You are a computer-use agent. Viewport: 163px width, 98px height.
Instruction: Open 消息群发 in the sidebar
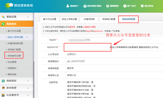[12, 68]
